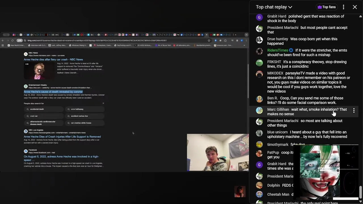Search suggestion 'atherosclerotic cardiovascular disease death'

pyautogui.click(x=44, y=123)
